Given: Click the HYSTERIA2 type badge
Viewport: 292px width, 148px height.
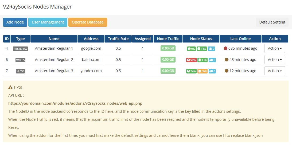Looking at the screenshot, I should [x=20, y=49].
